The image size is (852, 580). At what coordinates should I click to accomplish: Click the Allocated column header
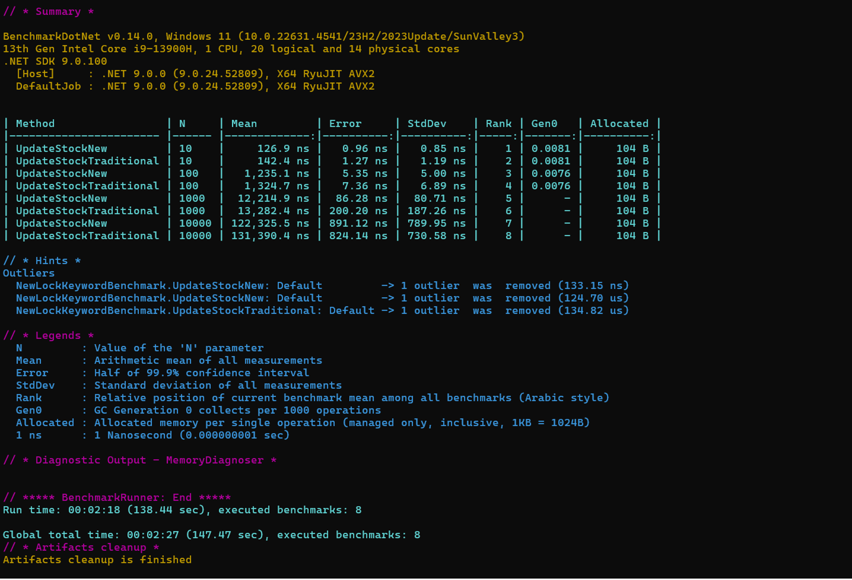point(619,124)
